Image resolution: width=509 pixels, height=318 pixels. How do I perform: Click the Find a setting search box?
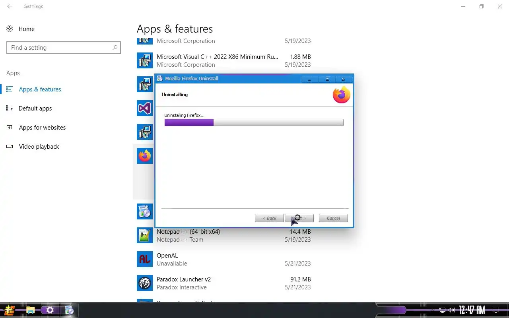click(x=64, y=48)
